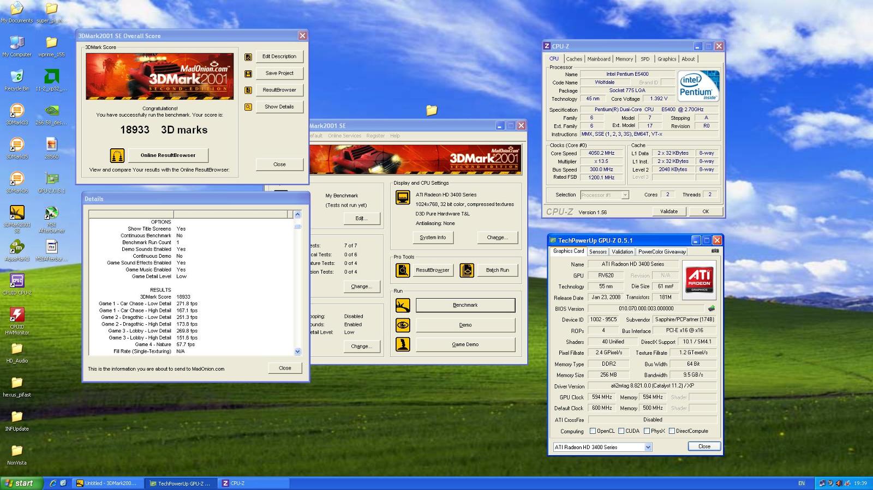This screenshot has width=873, height=490.
Task: Expand the graphics card selector dropdown in GPU-Z
Action: (648, 447)
